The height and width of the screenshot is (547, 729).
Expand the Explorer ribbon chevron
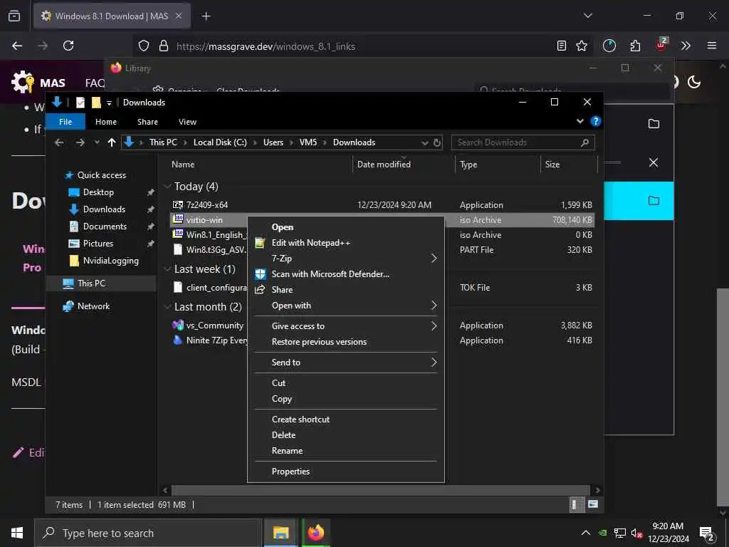tap(580, 121)
